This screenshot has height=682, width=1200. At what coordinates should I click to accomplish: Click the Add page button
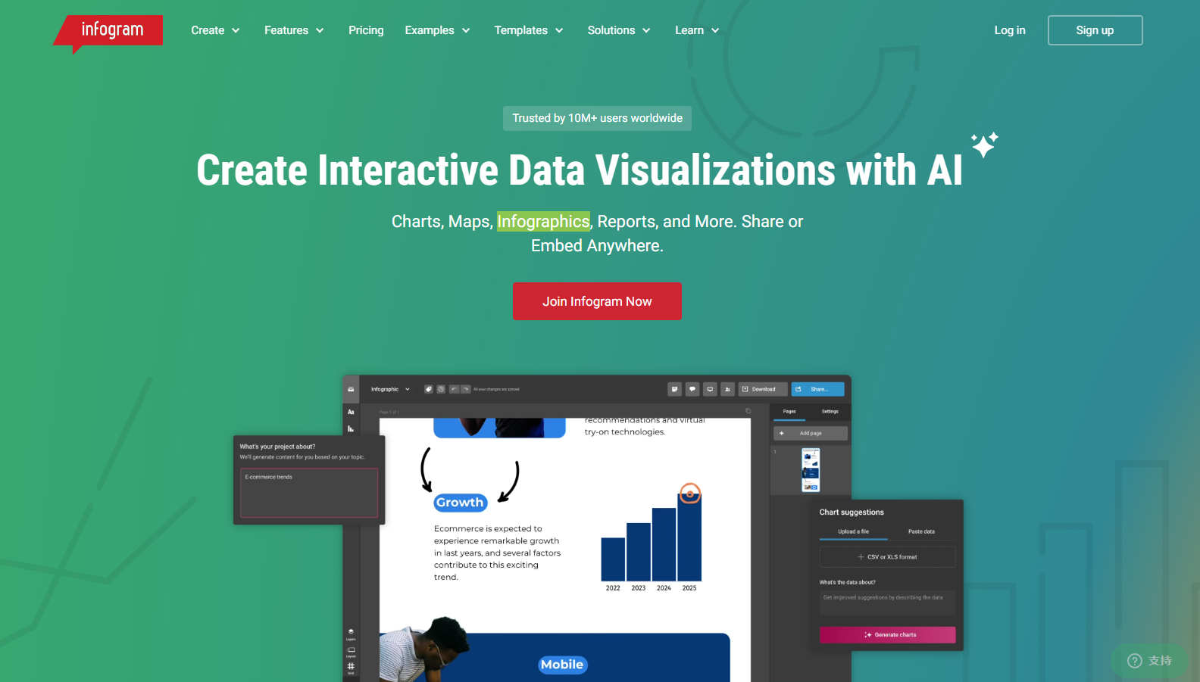[811, 433]
